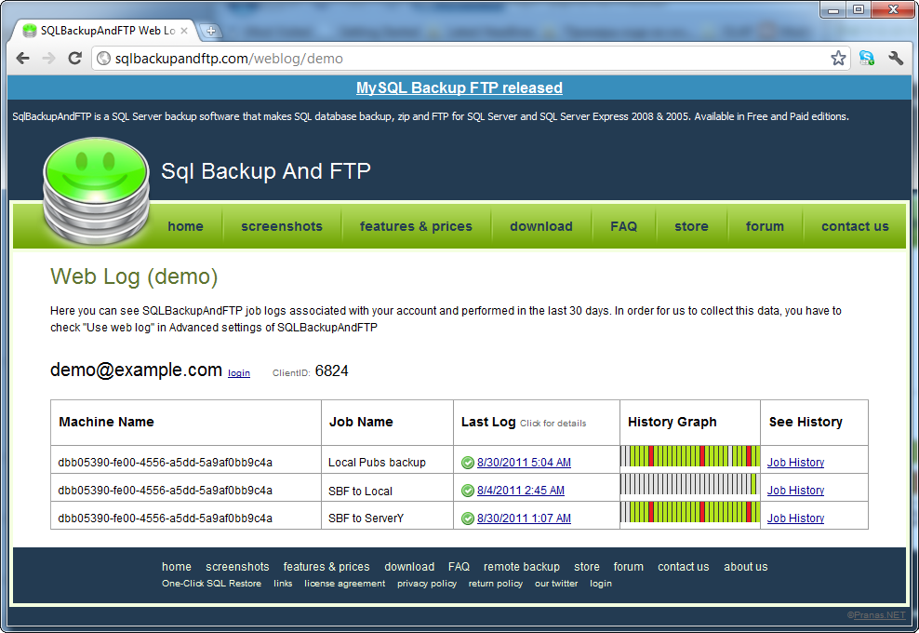
Task: Click footer store link
Action: pyautogui.click(x=587, y=567)
